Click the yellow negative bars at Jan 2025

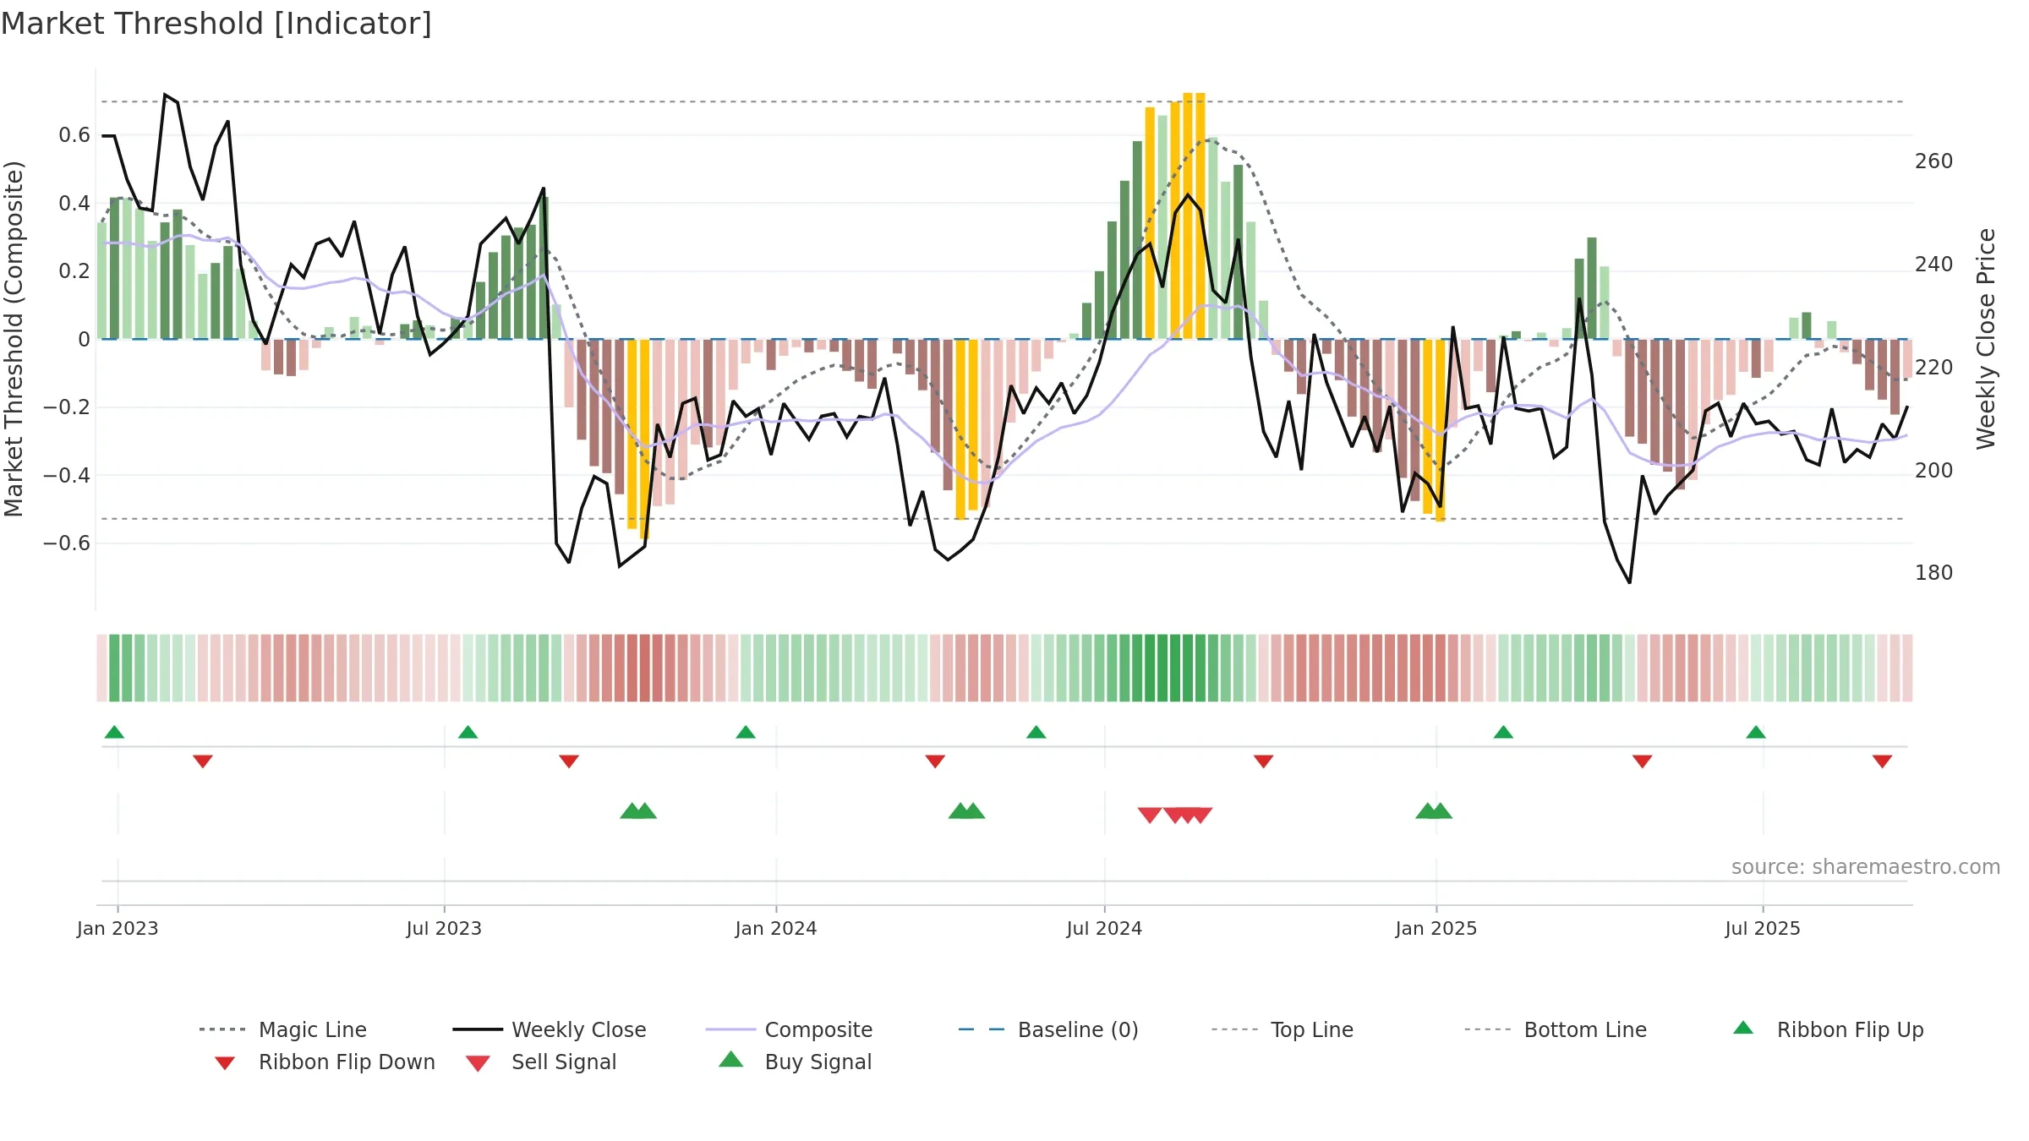(x=1435, y=430)
